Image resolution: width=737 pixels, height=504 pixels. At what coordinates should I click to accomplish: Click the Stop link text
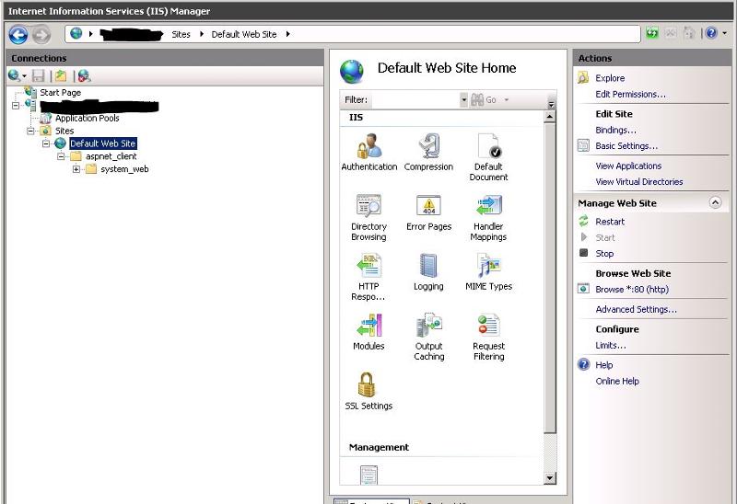[604, 254]
